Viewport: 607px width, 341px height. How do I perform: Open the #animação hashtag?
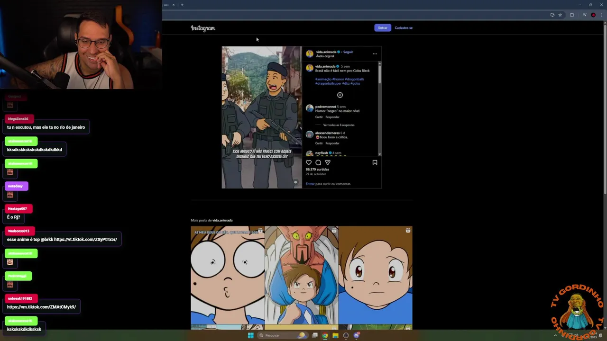[323, 79]
